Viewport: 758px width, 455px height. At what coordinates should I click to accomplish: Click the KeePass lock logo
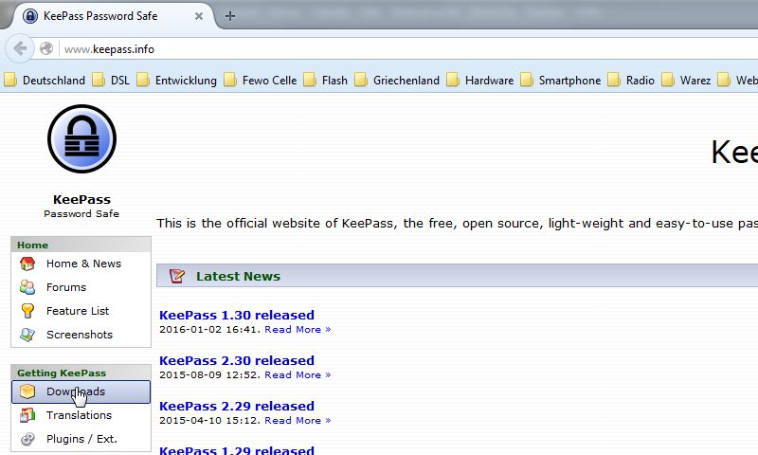pyautogui.click(x=81, y=138)
